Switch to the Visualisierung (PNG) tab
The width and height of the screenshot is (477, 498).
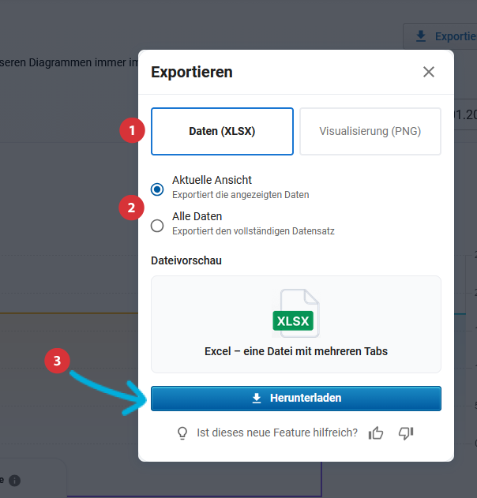click(370, 131)
